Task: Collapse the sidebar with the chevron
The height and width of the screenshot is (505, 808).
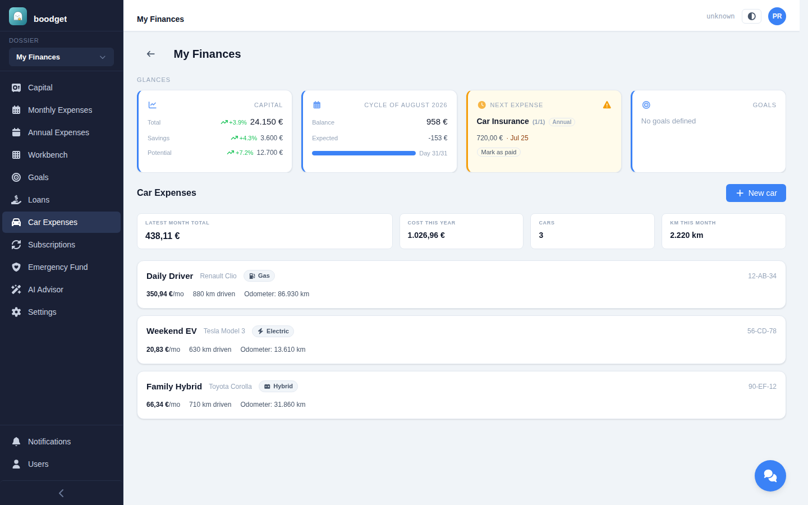Action: [61, 493]
